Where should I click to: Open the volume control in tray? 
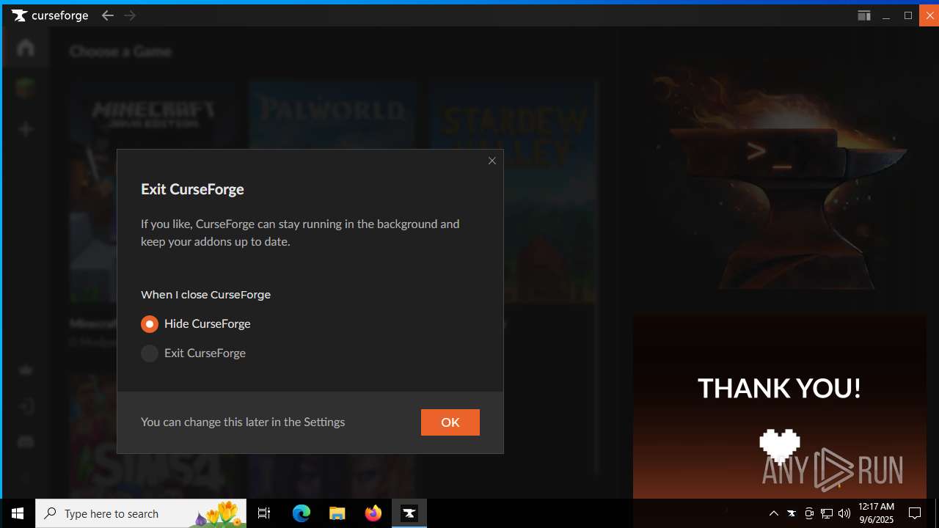pyautogui.click(x=844, y=513)
